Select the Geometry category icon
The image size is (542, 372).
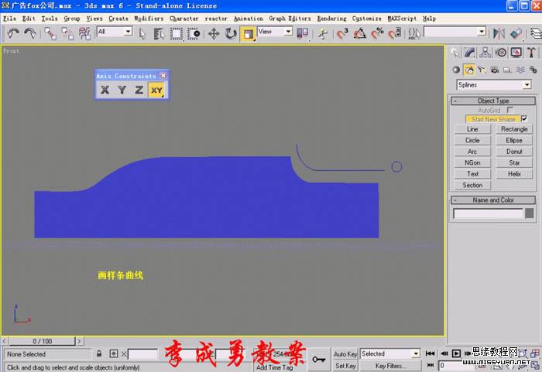pyautogui.click(x=456, y=70)
